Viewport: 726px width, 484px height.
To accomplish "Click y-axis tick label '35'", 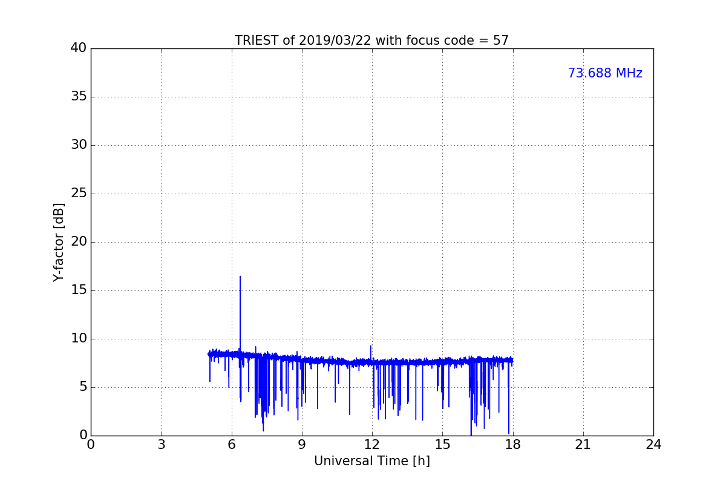I will tap(79, 97).
